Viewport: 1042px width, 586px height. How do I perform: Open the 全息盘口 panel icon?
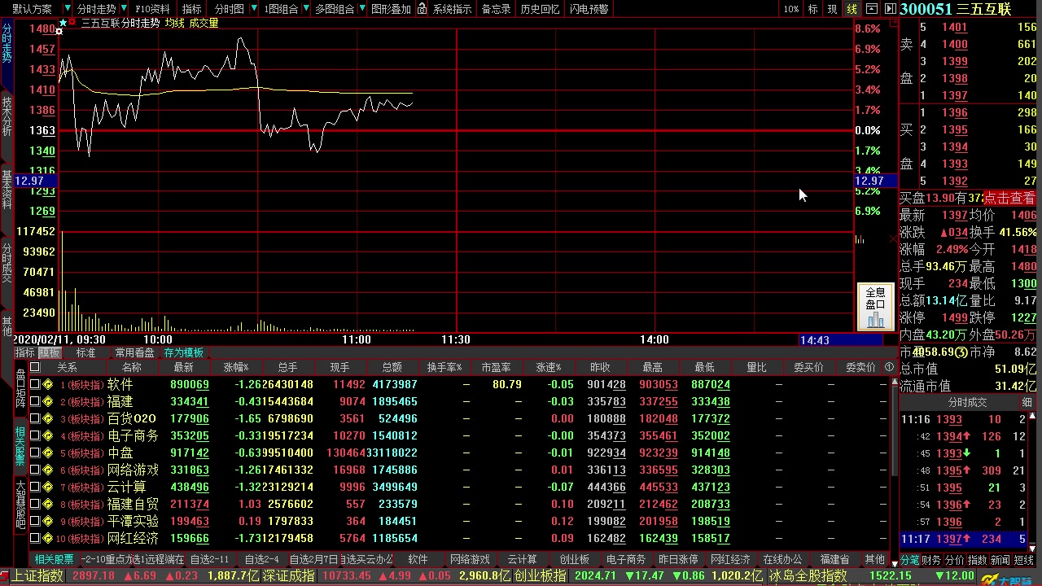click(x=875, y=308)
